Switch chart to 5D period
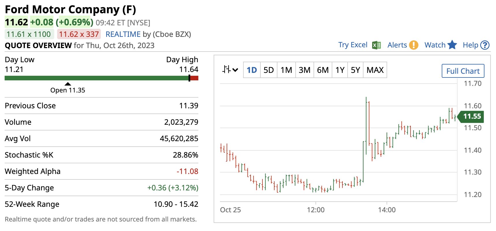This screenshot has width=496, height=231. tap(268, 70)
